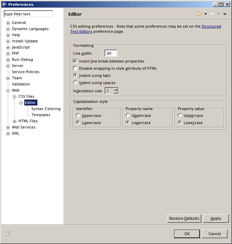
Task: Click the back navigation arrow icon
Action: [199, 14]
